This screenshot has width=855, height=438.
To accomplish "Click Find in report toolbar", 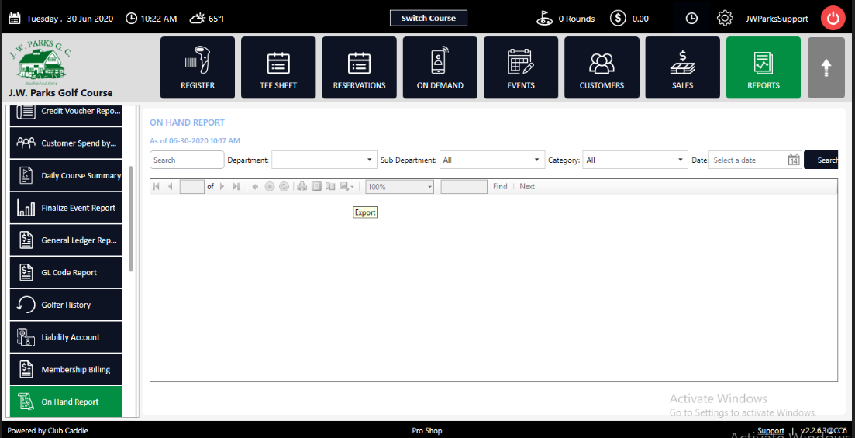I will pyautogui.click(x=500, y=187).
